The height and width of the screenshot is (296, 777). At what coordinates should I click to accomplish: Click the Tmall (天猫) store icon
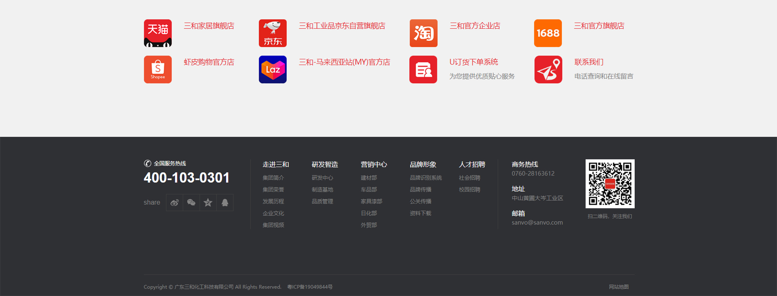coord(158,33)
